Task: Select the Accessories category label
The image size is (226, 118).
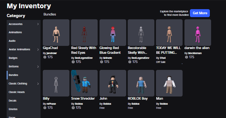Action: (x=16, y=24)
